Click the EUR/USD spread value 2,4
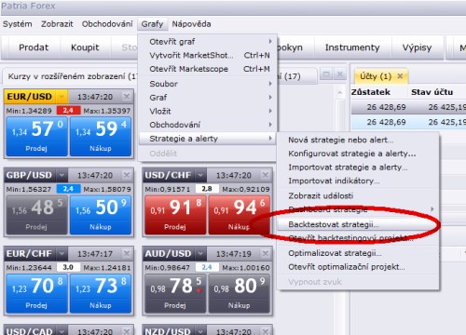 click(x=68, y=111)
